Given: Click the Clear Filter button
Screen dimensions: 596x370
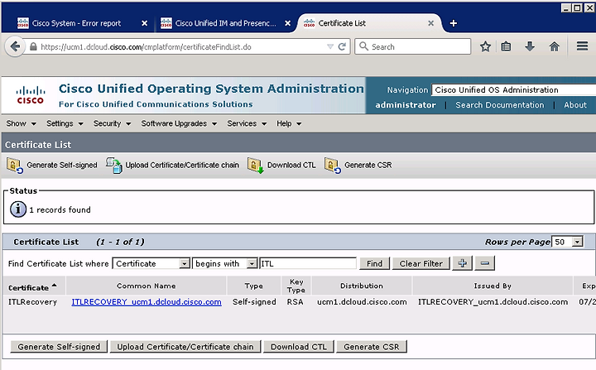Looking at the screenshot, I should point(421,263).
